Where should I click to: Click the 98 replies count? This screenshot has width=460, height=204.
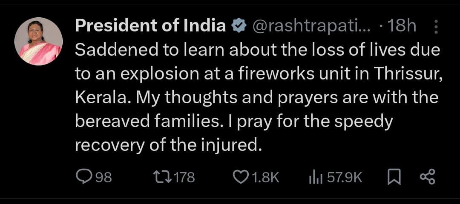[x=103, y=177]
